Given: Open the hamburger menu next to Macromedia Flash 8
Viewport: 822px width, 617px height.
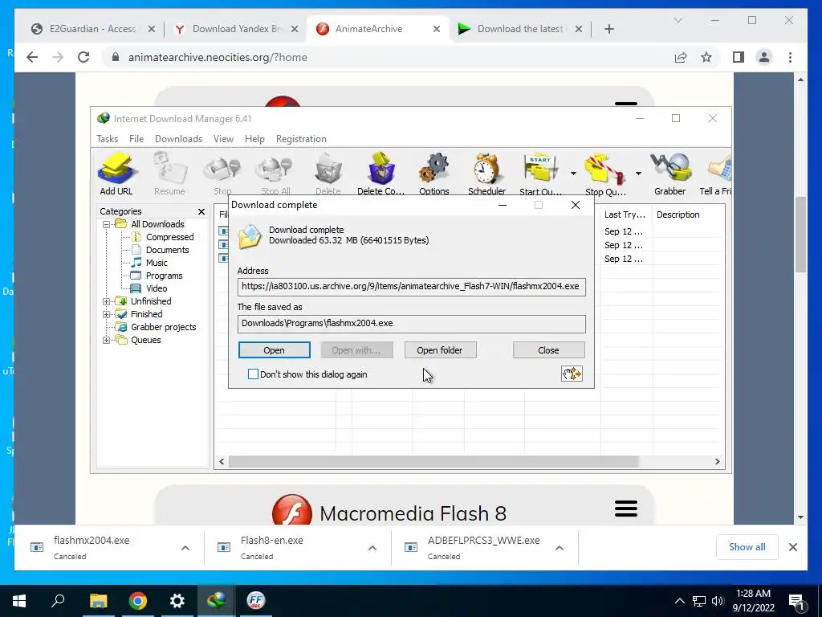Looking at the screenshot, I should point(626,509).
